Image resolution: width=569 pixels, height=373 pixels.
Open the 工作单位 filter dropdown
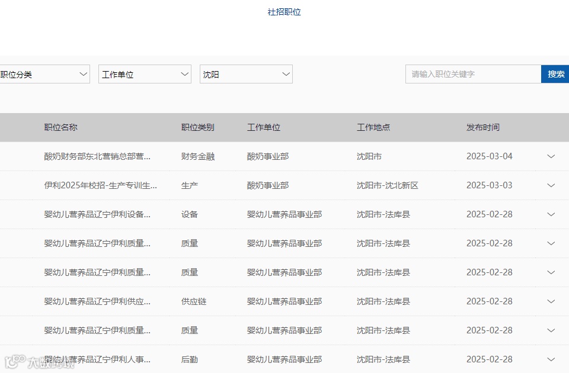(145, 75)
